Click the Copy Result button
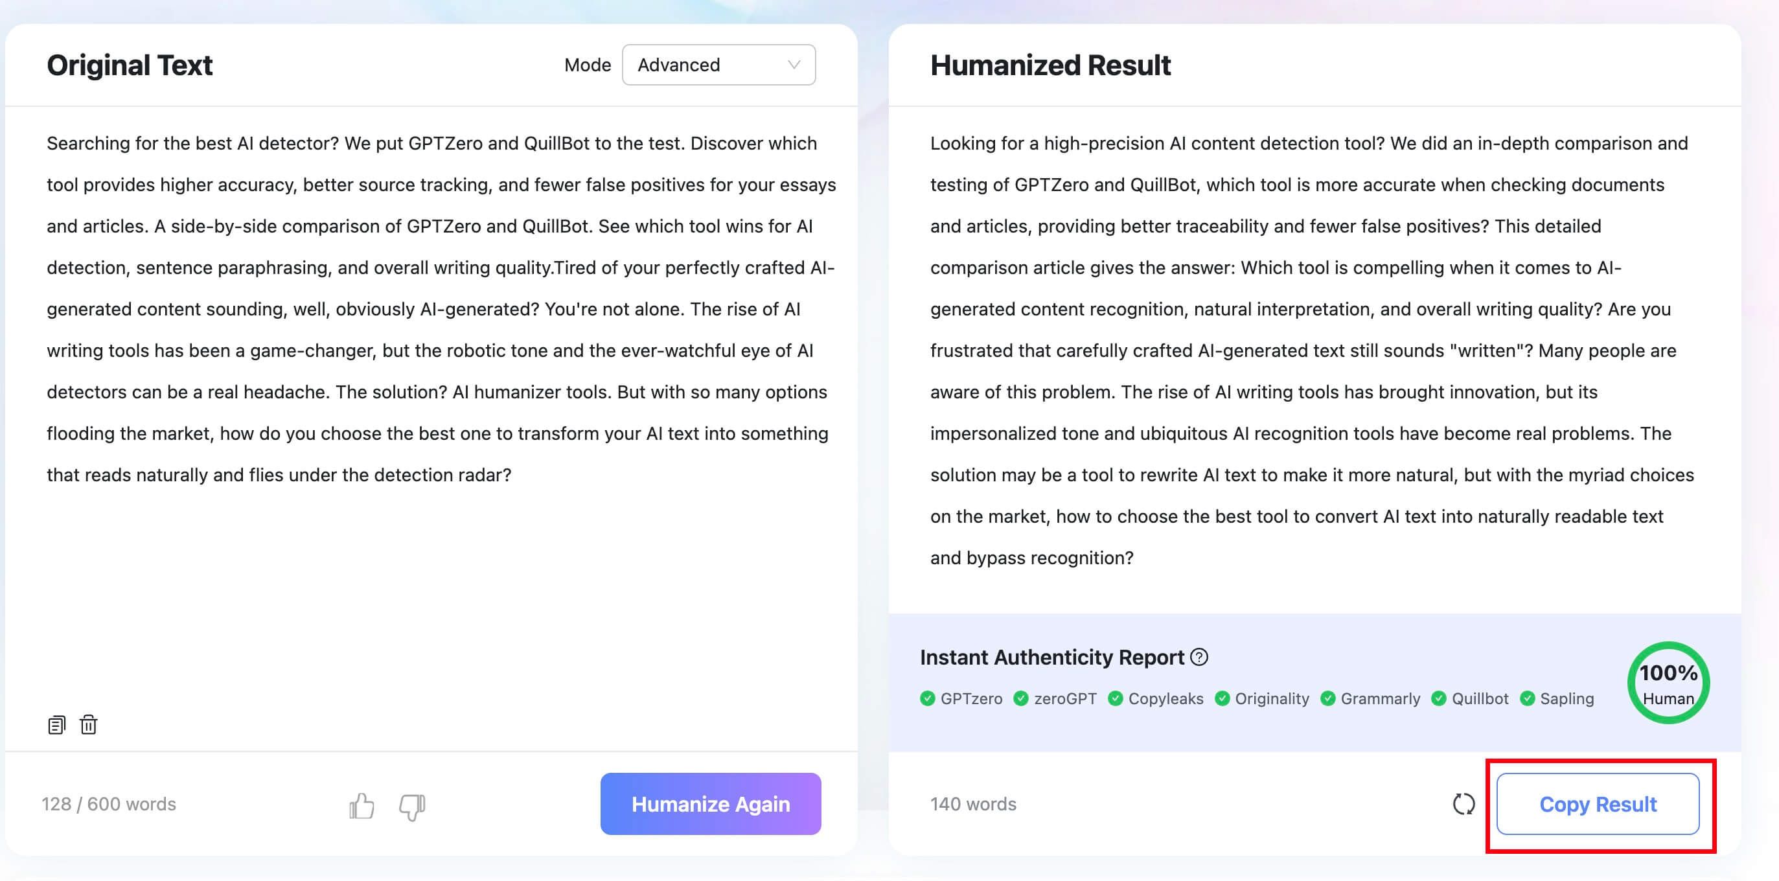The width and height of the screenshot is (1779, 881). coord(1598,804)
